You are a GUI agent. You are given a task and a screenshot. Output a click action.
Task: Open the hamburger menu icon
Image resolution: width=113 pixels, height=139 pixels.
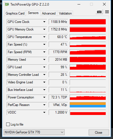click(107, 12)
